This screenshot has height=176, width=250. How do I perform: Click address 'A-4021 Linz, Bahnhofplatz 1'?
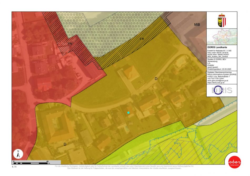218,77
